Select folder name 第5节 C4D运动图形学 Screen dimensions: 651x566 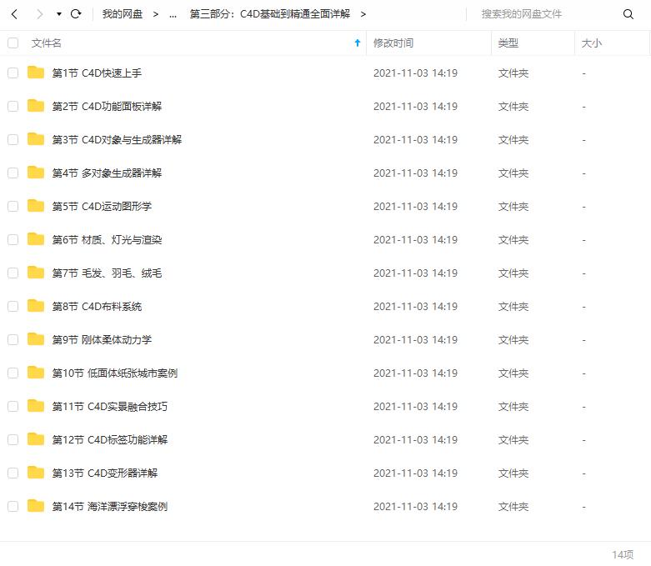click(102, 207)
